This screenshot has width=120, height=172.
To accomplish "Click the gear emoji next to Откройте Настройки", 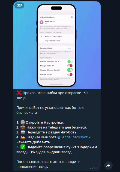I will click(23, 122).
